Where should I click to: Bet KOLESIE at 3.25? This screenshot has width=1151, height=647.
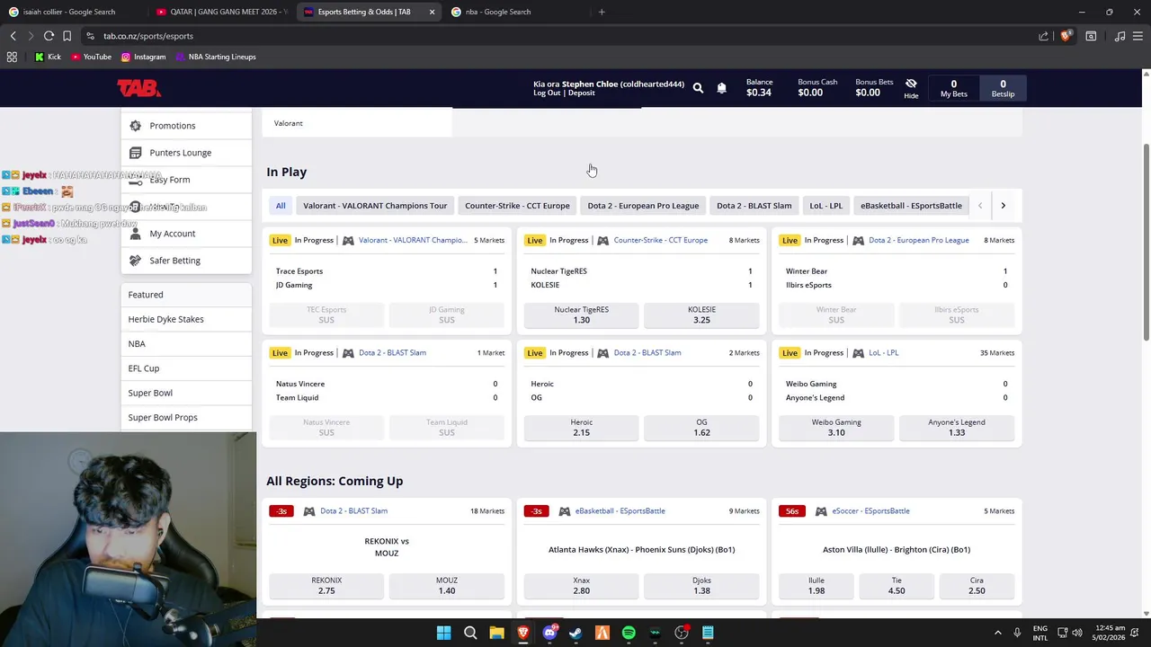(701, 315)
